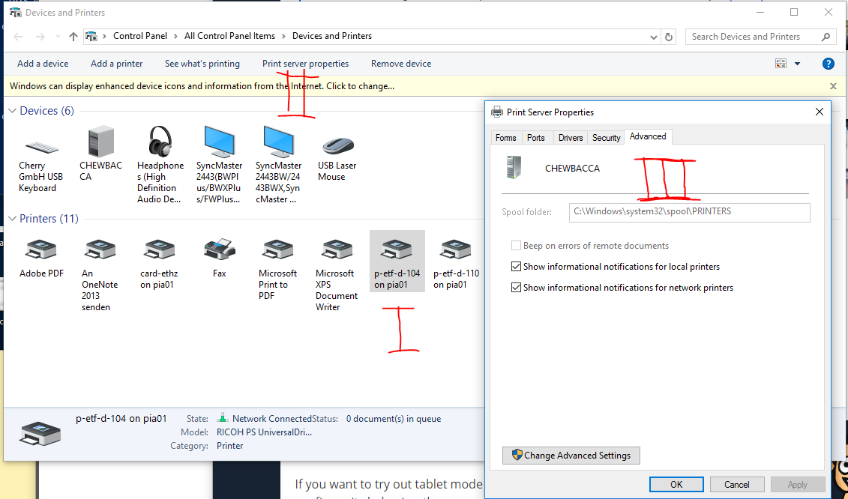Click the large printer icon in details pane
Screen dimensions: 848x499
pyautogui.click(x=40, y=434)
